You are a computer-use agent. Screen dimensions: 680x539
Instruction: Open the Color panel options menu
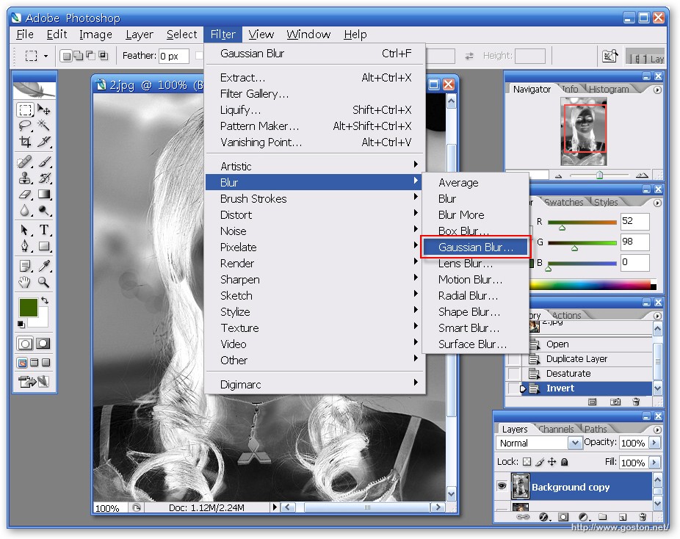(657, 203)
